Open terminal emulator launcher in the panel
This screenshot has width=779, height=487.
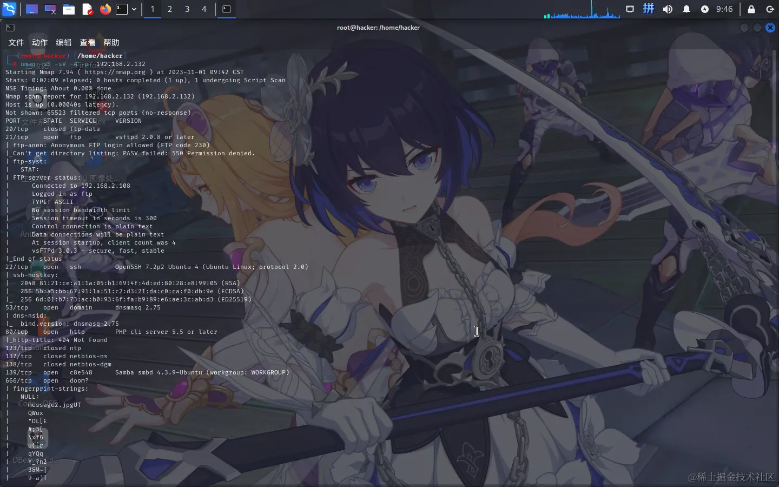(122, 9)
